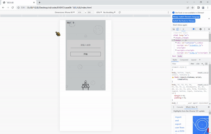This screenshot has width=211, height=134.
Task: Reload the current page
Action: pyautogui.click(x=13, y=8)
